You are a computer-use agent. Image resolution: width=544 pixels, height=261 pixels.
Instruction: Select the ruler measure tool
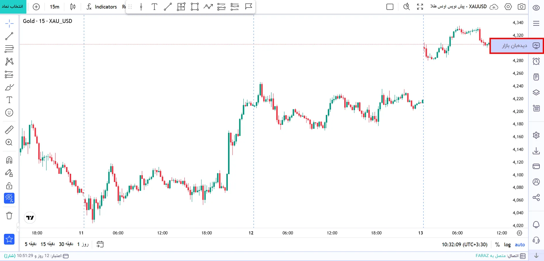(9, 130)
